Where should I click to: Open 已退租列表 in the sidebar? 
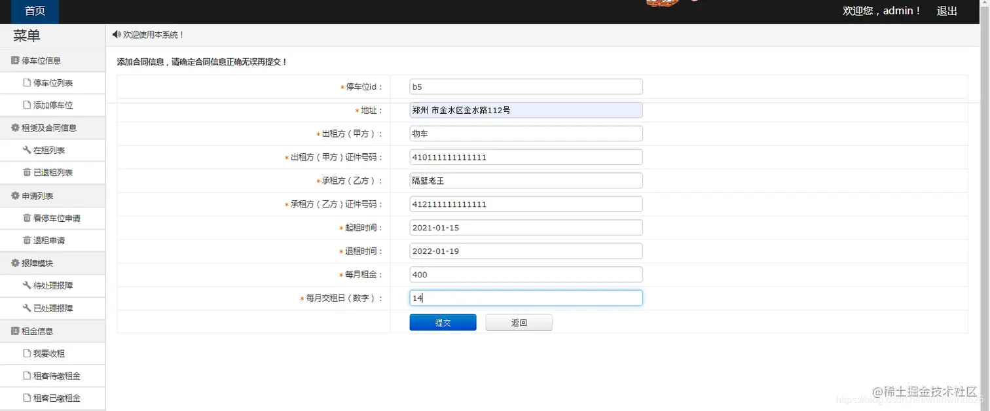[52, 173]
